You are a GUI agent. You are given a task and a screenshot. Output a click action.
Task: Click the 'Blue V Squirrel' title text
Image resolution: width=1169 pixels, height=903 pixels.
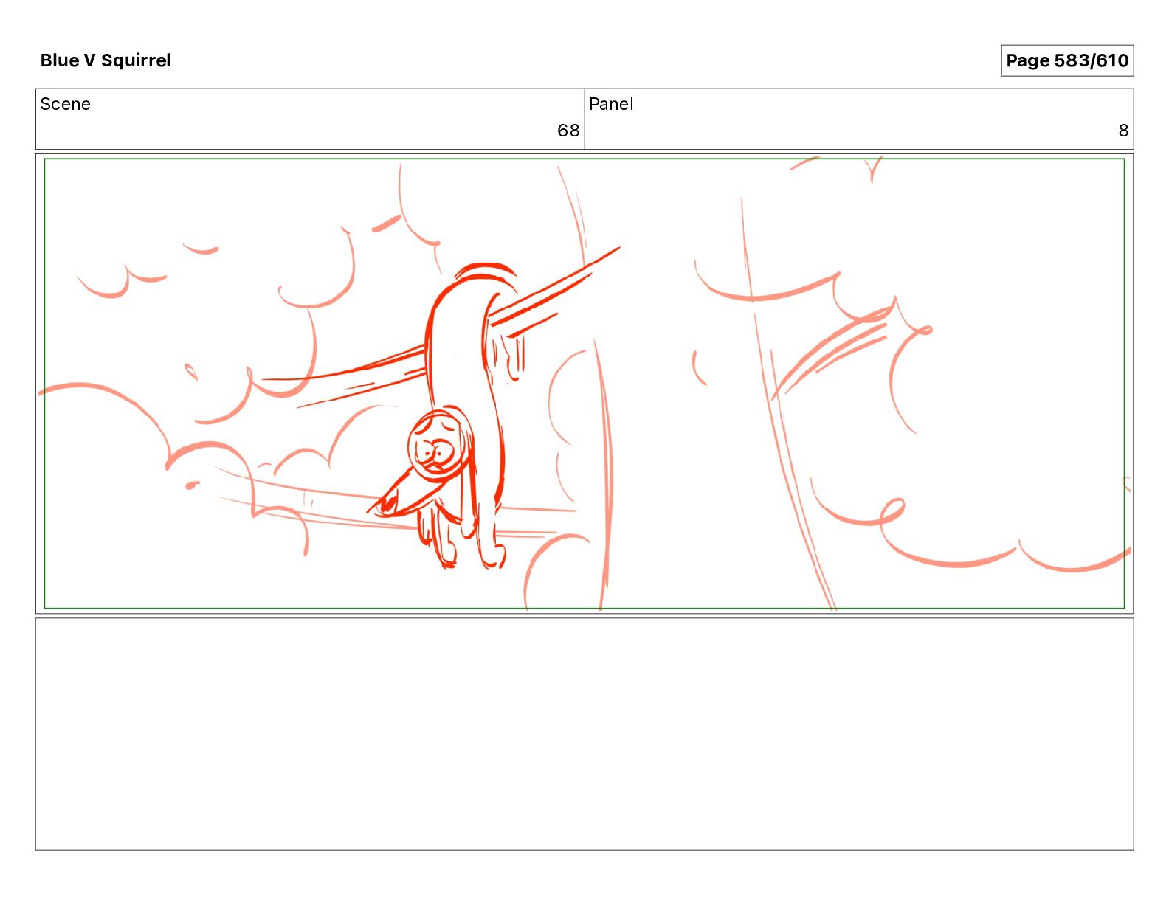(x=106, y=60)
